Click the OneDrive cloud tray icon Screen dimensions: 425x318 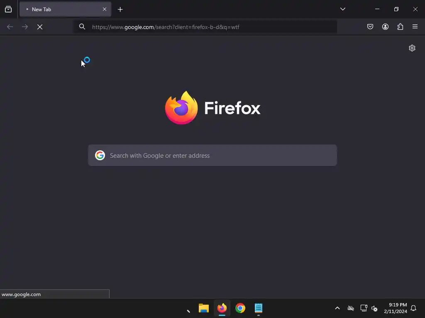pos(351,308)
